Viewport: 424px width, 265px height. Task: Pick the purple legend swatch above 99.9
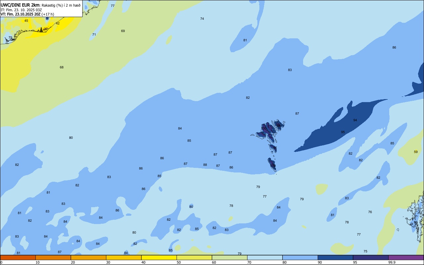(406, 257)
